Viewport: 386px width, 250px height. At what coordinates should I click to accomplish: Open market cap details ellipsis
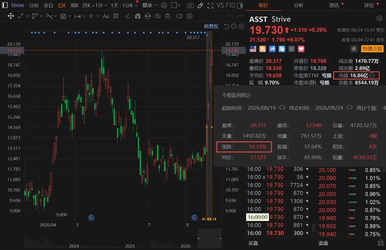click(x=372, y=75)
